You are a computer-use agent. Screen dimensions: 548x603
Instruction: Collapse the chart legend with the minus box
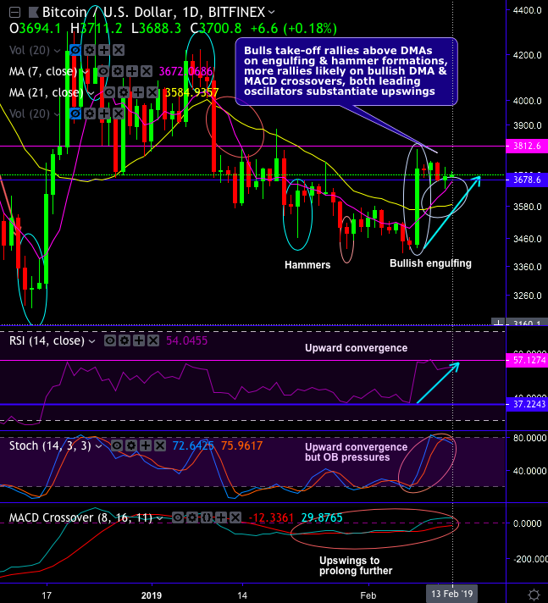tap(14, 13)
